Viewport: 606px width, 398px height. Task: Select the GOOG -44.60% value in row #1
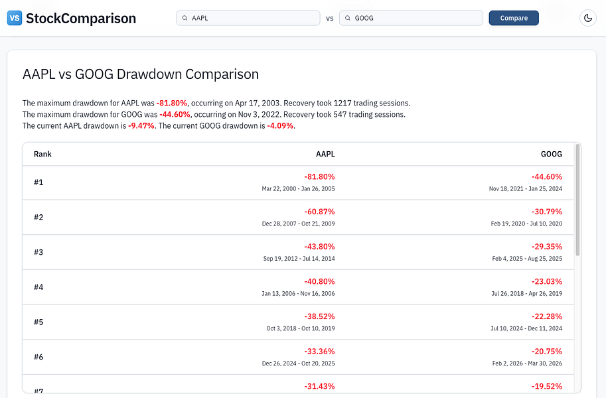[546, 177]
